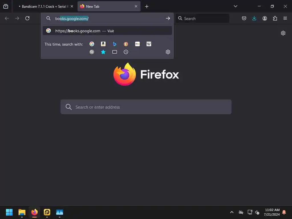Image resolution: width=292 pixels, height=219 pixels.
Task: Search in Bookmarks via star icon
Action: tap(103, 52)
